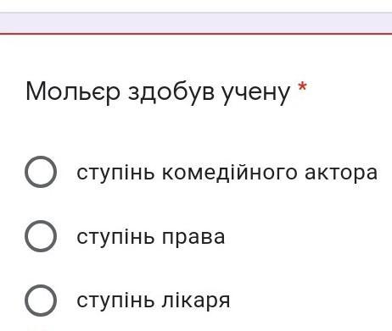Click 'ступінь' in the second answer option
Image resolution: width=392 pixels, height=331 pixels.
(115, 237)
